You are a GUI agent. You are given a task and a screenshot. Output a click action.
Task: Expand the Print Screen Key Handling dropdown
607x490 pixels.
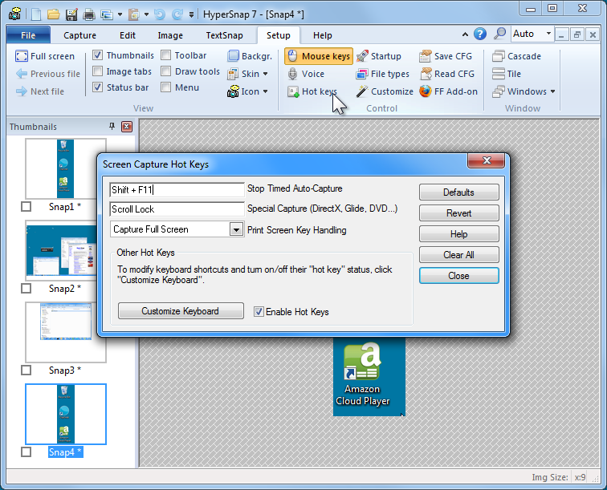point(236,229)
